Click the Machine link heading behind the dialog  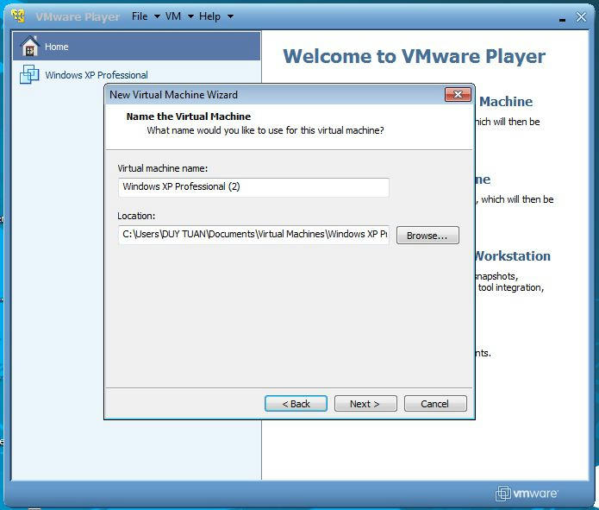pos(506,101)
